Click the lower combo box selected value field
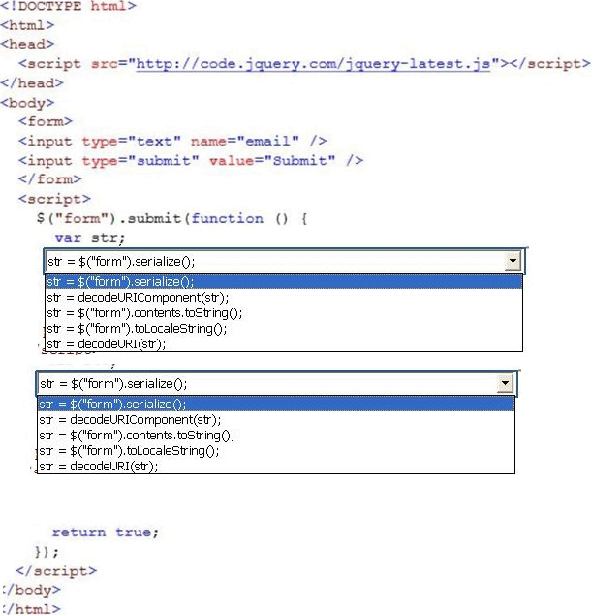Screen dimensions: 591x615 click(x=266, y=384)
